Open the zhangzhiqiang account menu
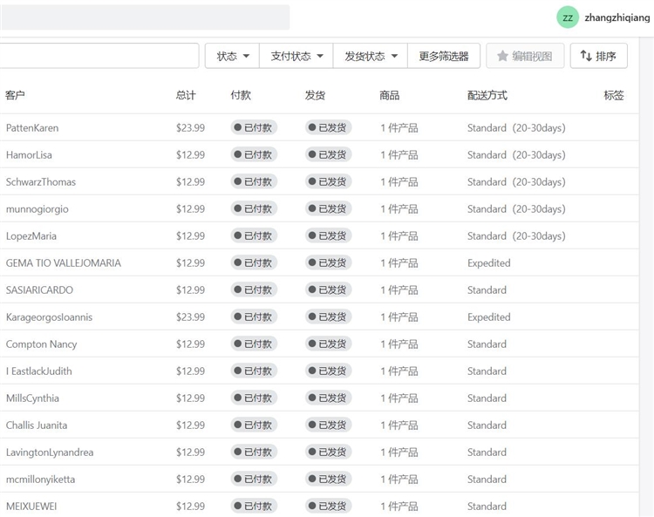The image size is (654, 517). tap(617, 17)
